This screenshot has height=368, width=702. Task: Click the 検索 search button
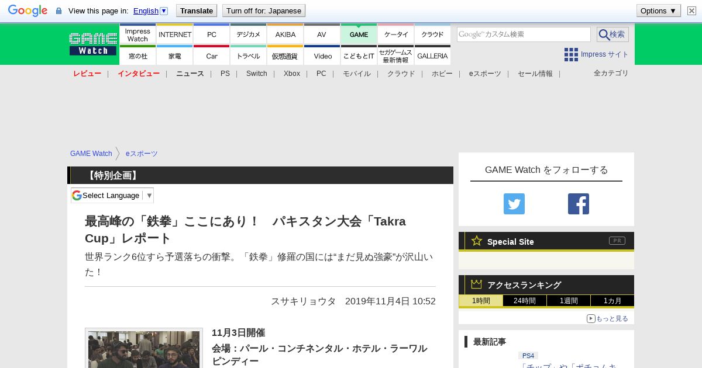point(612,34)
